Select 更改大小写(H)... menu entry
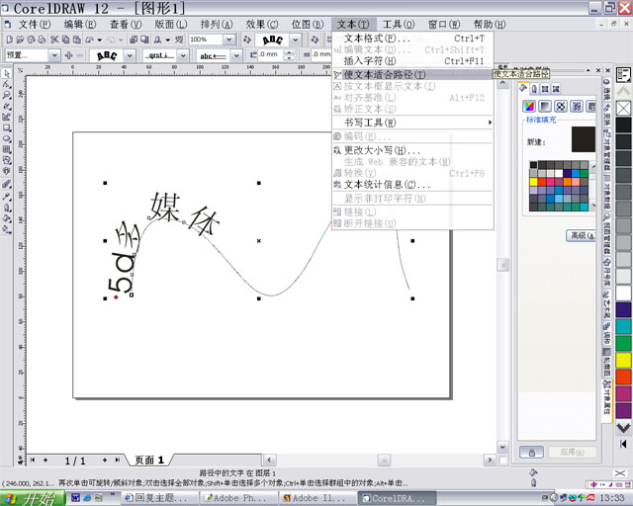 tap(412, 150)
